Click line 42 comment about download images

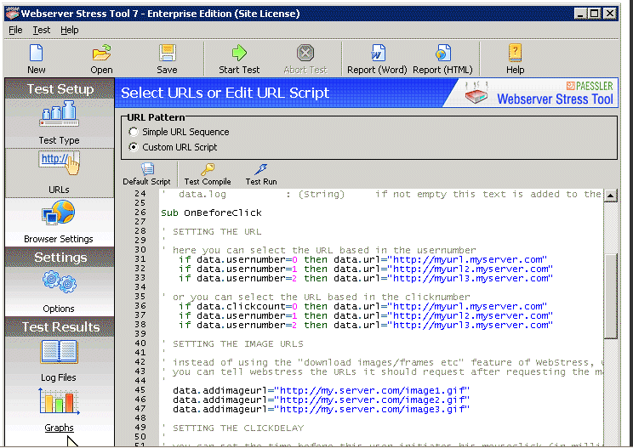tap(381, 362)
